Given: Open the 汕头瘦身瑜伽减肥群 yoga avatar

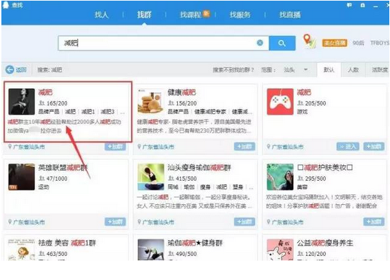Looking at the screenshot, I should pos(151,177).
